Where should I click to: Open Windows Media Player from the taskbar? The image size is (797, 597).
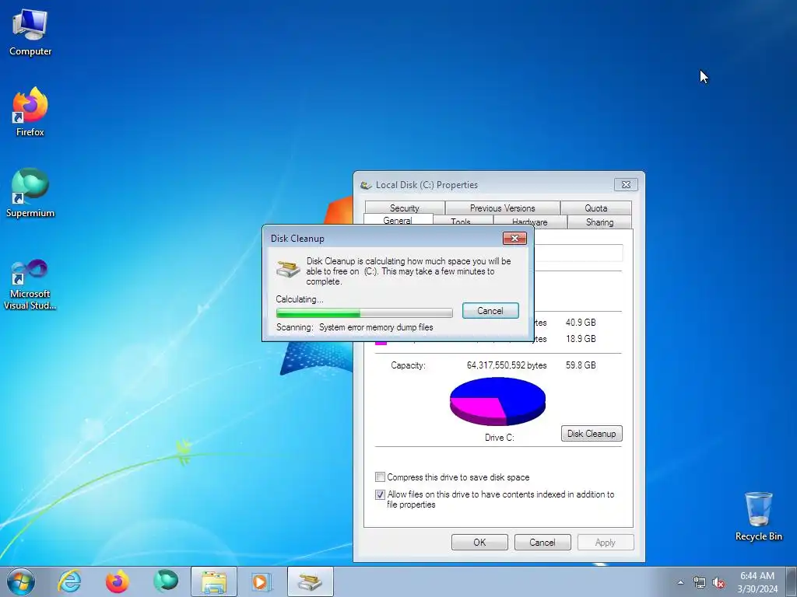pyautogui.click(x=262, y=581)
